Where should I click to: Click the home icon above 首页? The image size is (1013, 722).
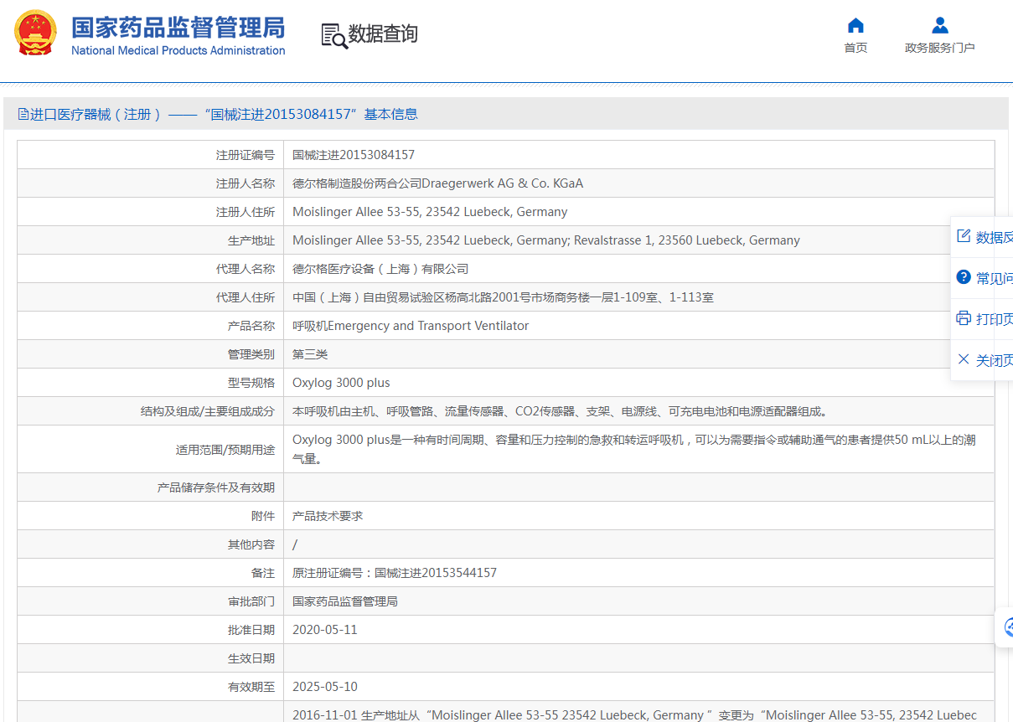point(855,25)
